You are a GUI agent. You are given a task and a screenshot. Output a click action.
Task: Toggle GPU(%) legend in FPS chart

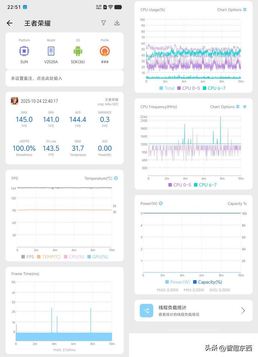click(x=98, y=257)
